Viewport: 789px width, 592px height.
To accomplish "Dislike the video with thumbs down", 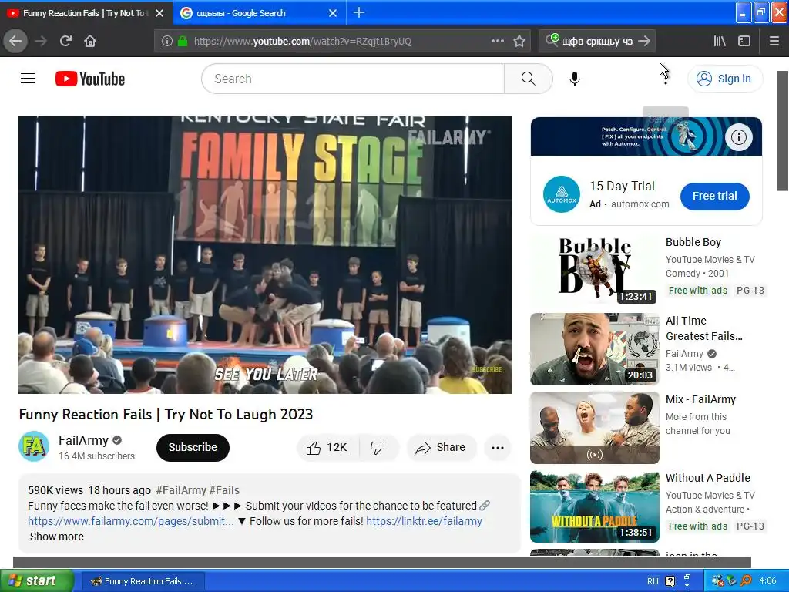I will pos(378,448).
